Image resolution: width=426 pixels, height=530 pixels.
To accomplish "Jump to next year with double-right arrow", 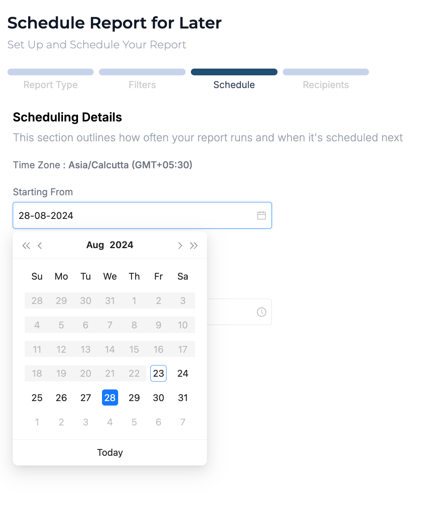I will pyautogui.click(x=194, y=246).
